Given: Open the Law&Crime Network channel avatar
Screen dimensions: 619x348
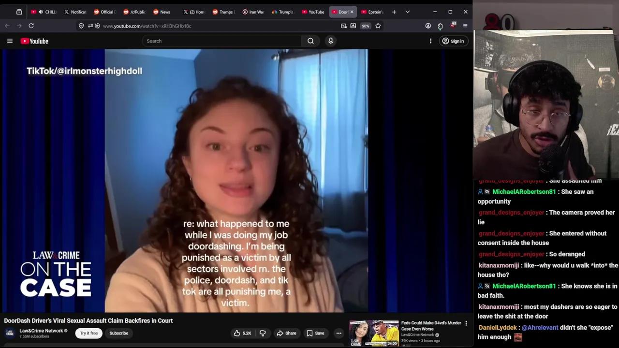Looking at the screenshot, I should click(x=10, y=333).
